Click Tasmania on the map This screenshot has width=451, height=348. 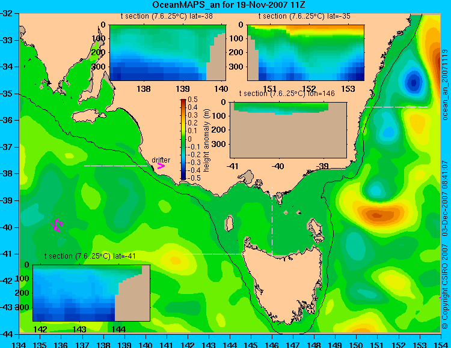[283, 283]
